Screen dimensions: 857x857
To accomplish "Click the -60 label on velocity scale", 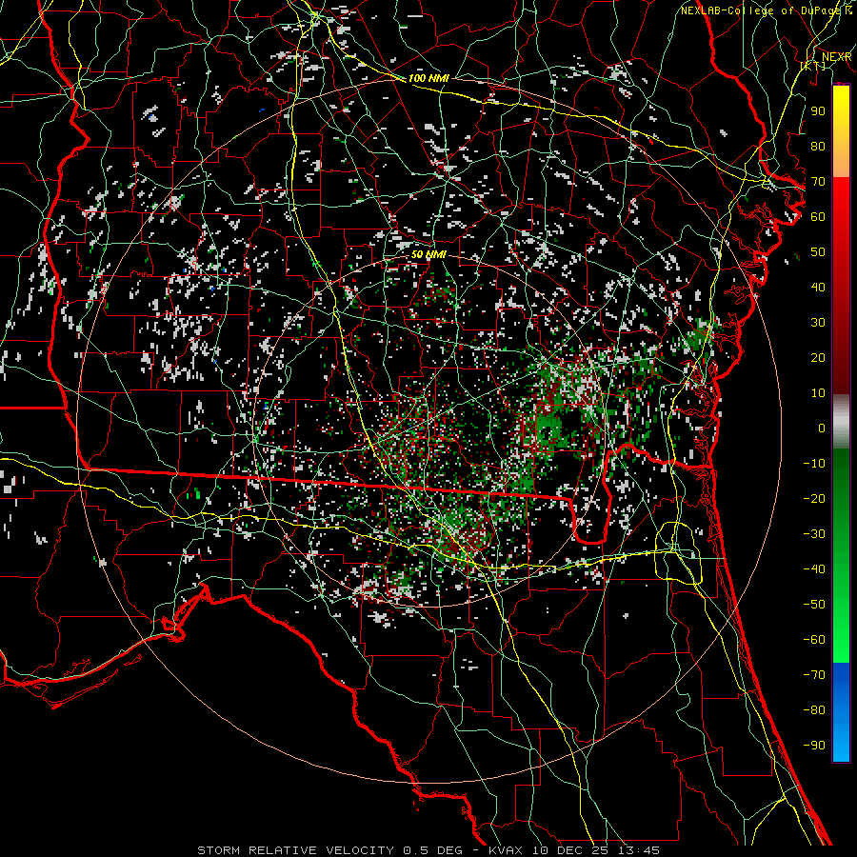I will [x=814, y=640].
